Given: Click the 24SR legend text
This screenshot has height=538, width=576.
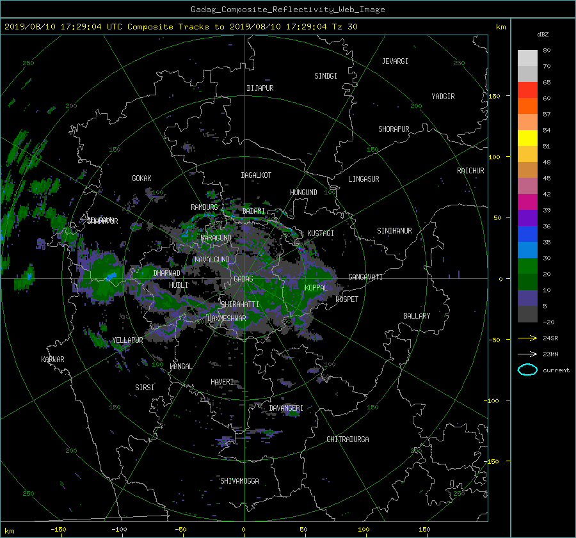Looking at the screenshot, I should tap(550, 338).
